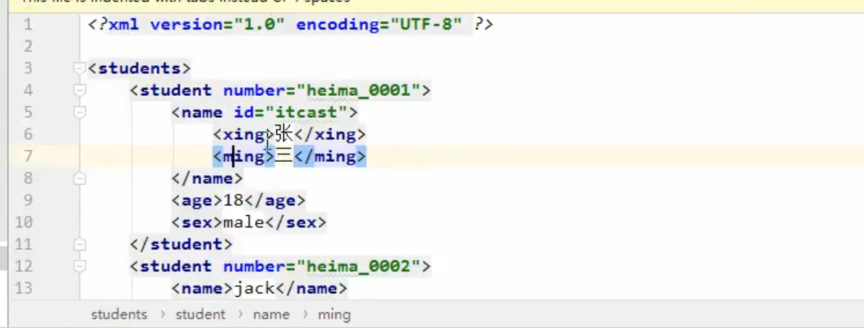Click line number 10 in gutter
The width and height of the screenshot is (864, 328).
(x=23, y=222)
